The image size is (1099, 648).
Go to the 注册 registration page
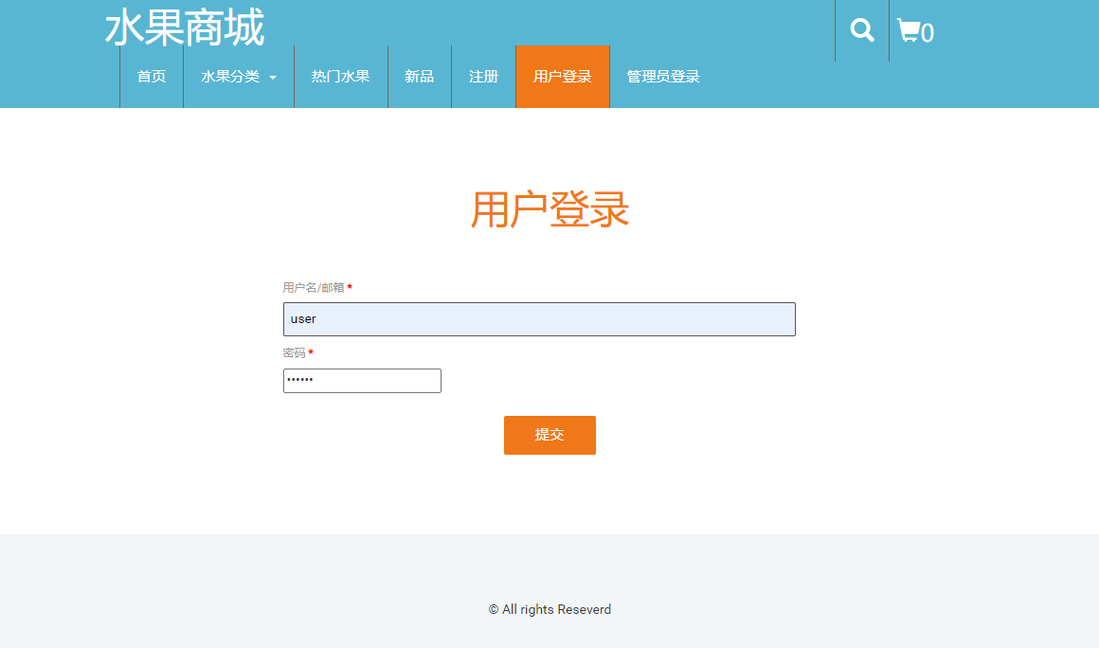pyautogui.click(x=483, y=77)
